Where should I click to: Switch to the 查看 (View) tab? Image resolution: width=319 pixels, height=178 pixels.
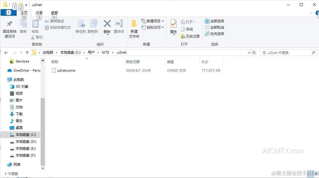tap(54, 13)
